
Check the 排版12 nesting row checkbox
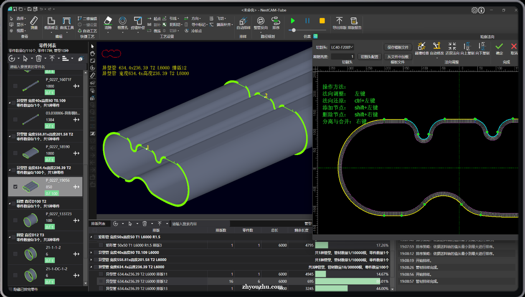point(101,282)
